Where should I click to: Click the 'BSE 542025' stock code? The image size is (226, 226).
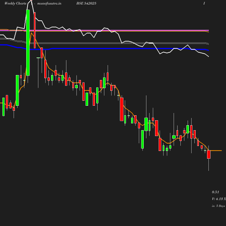[86, 3]
